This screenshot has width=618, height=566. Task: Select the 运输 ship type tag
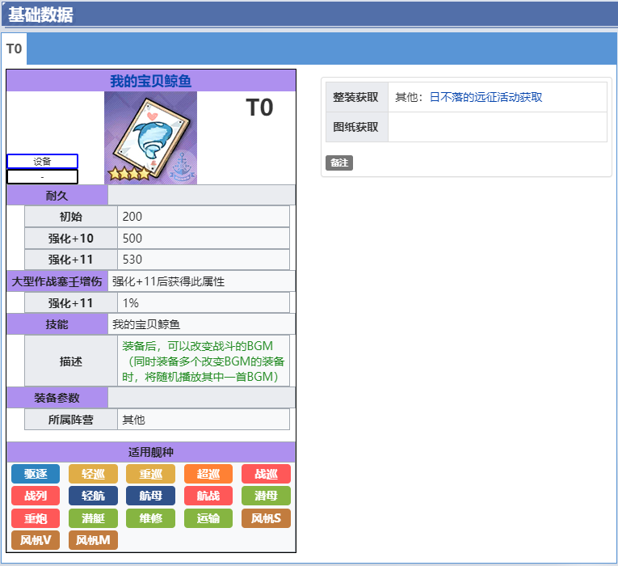(x=208, y=518)
